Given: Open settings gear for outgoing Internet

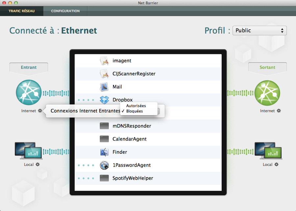Looking at the screenshot, I should [279, 111].
